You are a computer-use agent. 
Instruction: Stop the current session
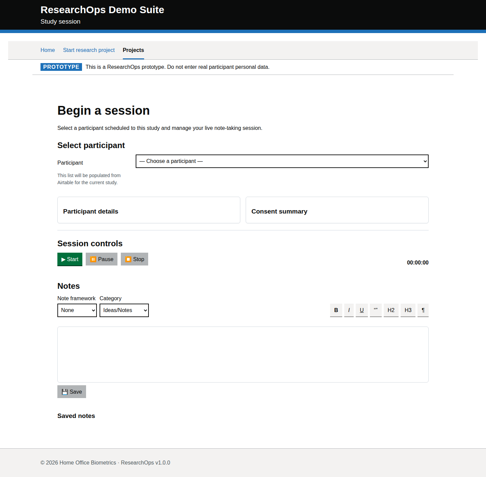tap(134, 259)
